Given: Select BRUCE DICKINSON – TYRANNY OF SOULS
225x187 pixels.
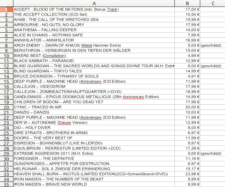Looking at the screenshot, I should tap(94, 77).
